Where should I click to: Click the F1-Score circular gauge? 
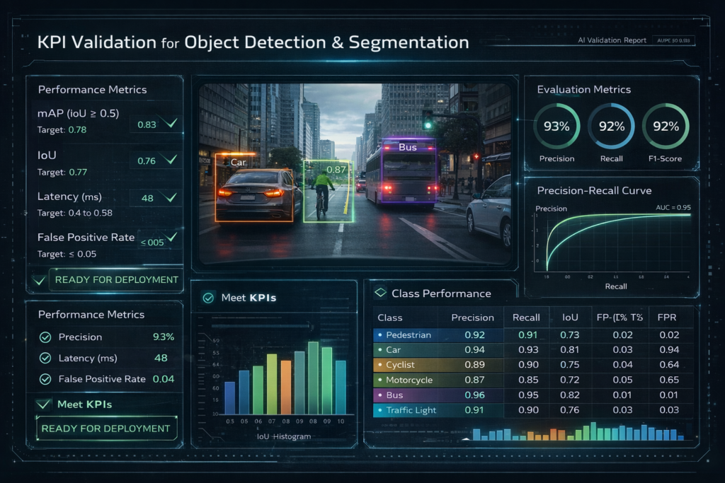[666, 127]
